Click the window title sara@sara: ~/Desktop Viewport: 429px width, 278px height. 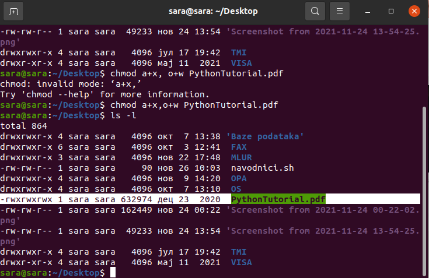pos(213,11)
